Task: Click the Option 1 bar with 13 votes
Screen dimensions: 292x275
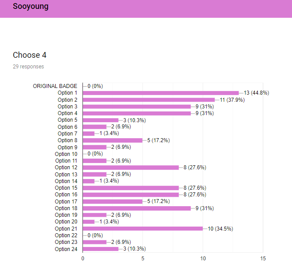Action: click(x=161, y=93)
